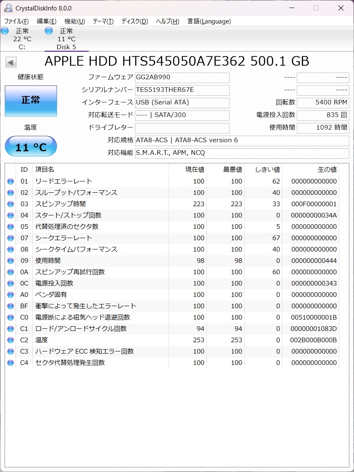Click status orb for 02 スループットパフォーマンス
The image size is (354, 472).
pos(11,193)
